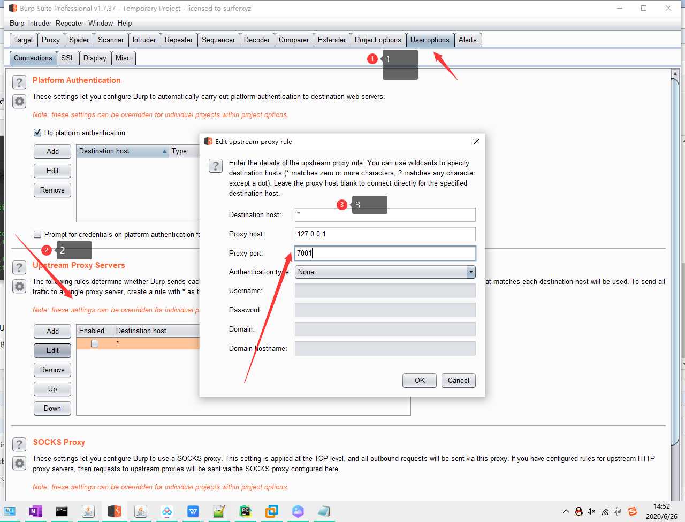Toggle Do platform authentication checkbox
Screen dimensions: 685x522
37,133
